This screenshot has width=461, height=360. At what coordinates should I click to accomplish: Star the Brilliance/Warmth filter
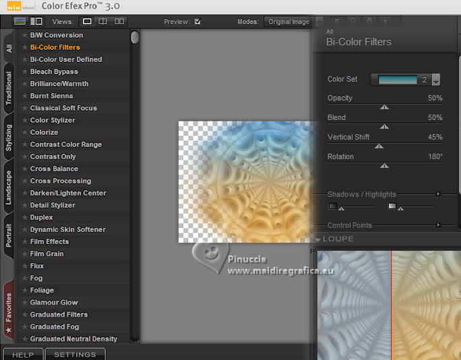coord(25,84)
